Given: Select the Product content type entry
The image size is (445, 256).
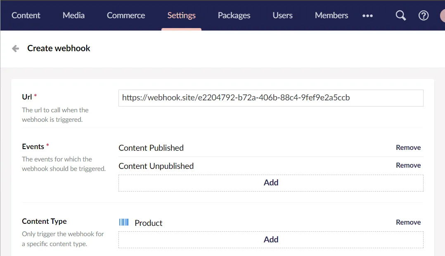Looking at the screenshot, I should 149,223.
